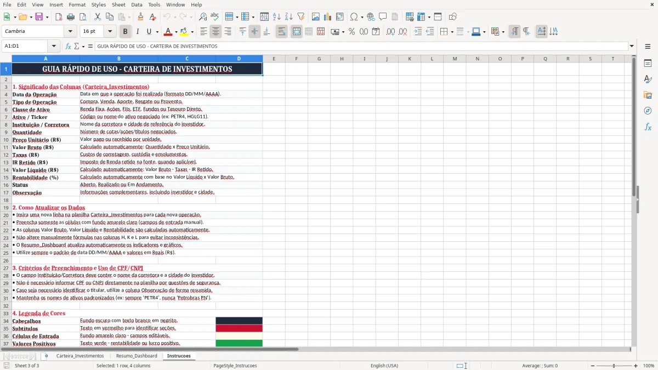Click the formula input line
This screenshot has width=658, height=370.
pos(361,46)
